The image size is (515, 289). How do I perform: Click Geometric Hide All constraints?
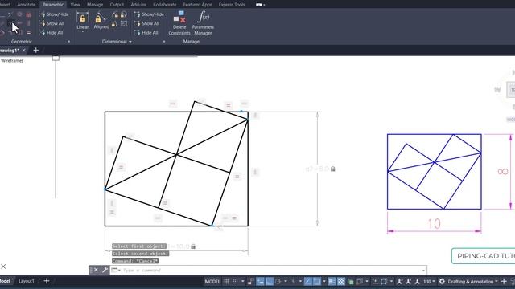(x=51, y=33)
